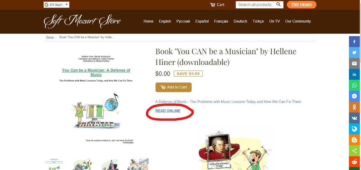The width and height of the screenshot is (361, 170).
Task: Share via the Twitter bird icon
Action: pyautogui.click(x=354, y=52)
